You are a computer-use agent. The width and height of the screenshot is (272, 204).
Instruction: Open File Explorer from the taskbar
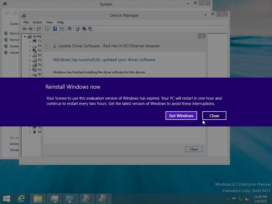(x=38, y=199)
